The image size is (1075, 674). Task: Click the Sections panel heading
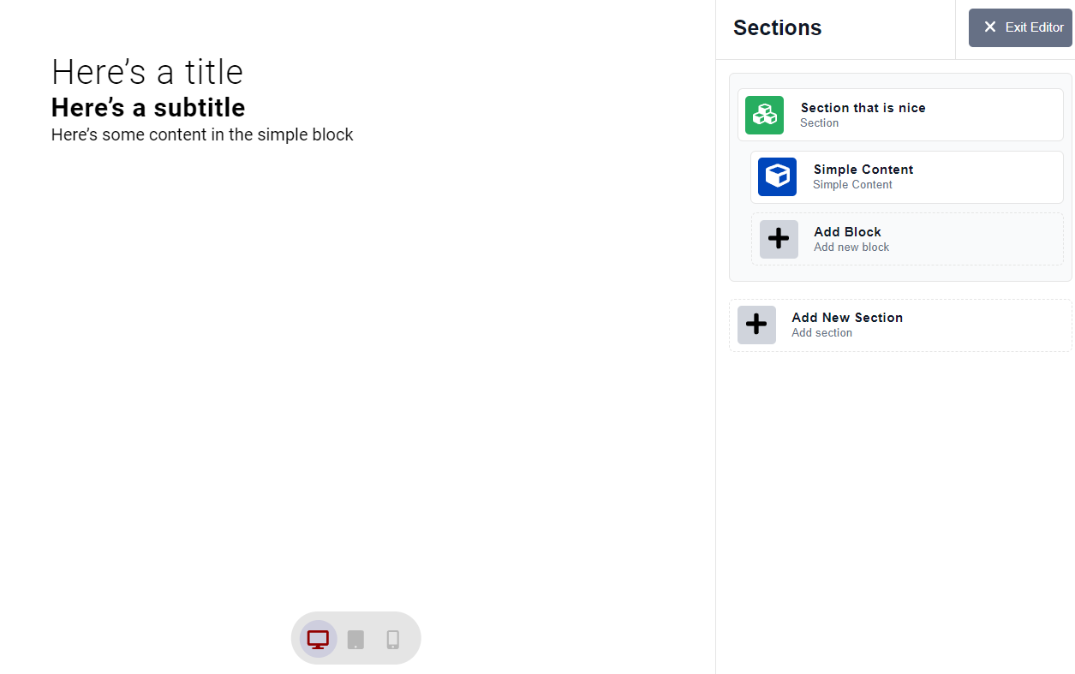coord(777,27)
